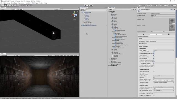The image size is (177, 99).
Task: Click the Pause button
Action: click(x=88, y=5)
